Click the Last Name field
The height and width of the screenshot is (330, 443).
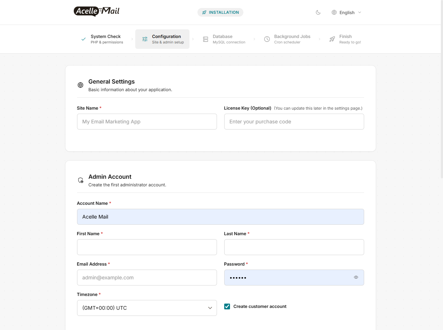[x=294, y=247]
